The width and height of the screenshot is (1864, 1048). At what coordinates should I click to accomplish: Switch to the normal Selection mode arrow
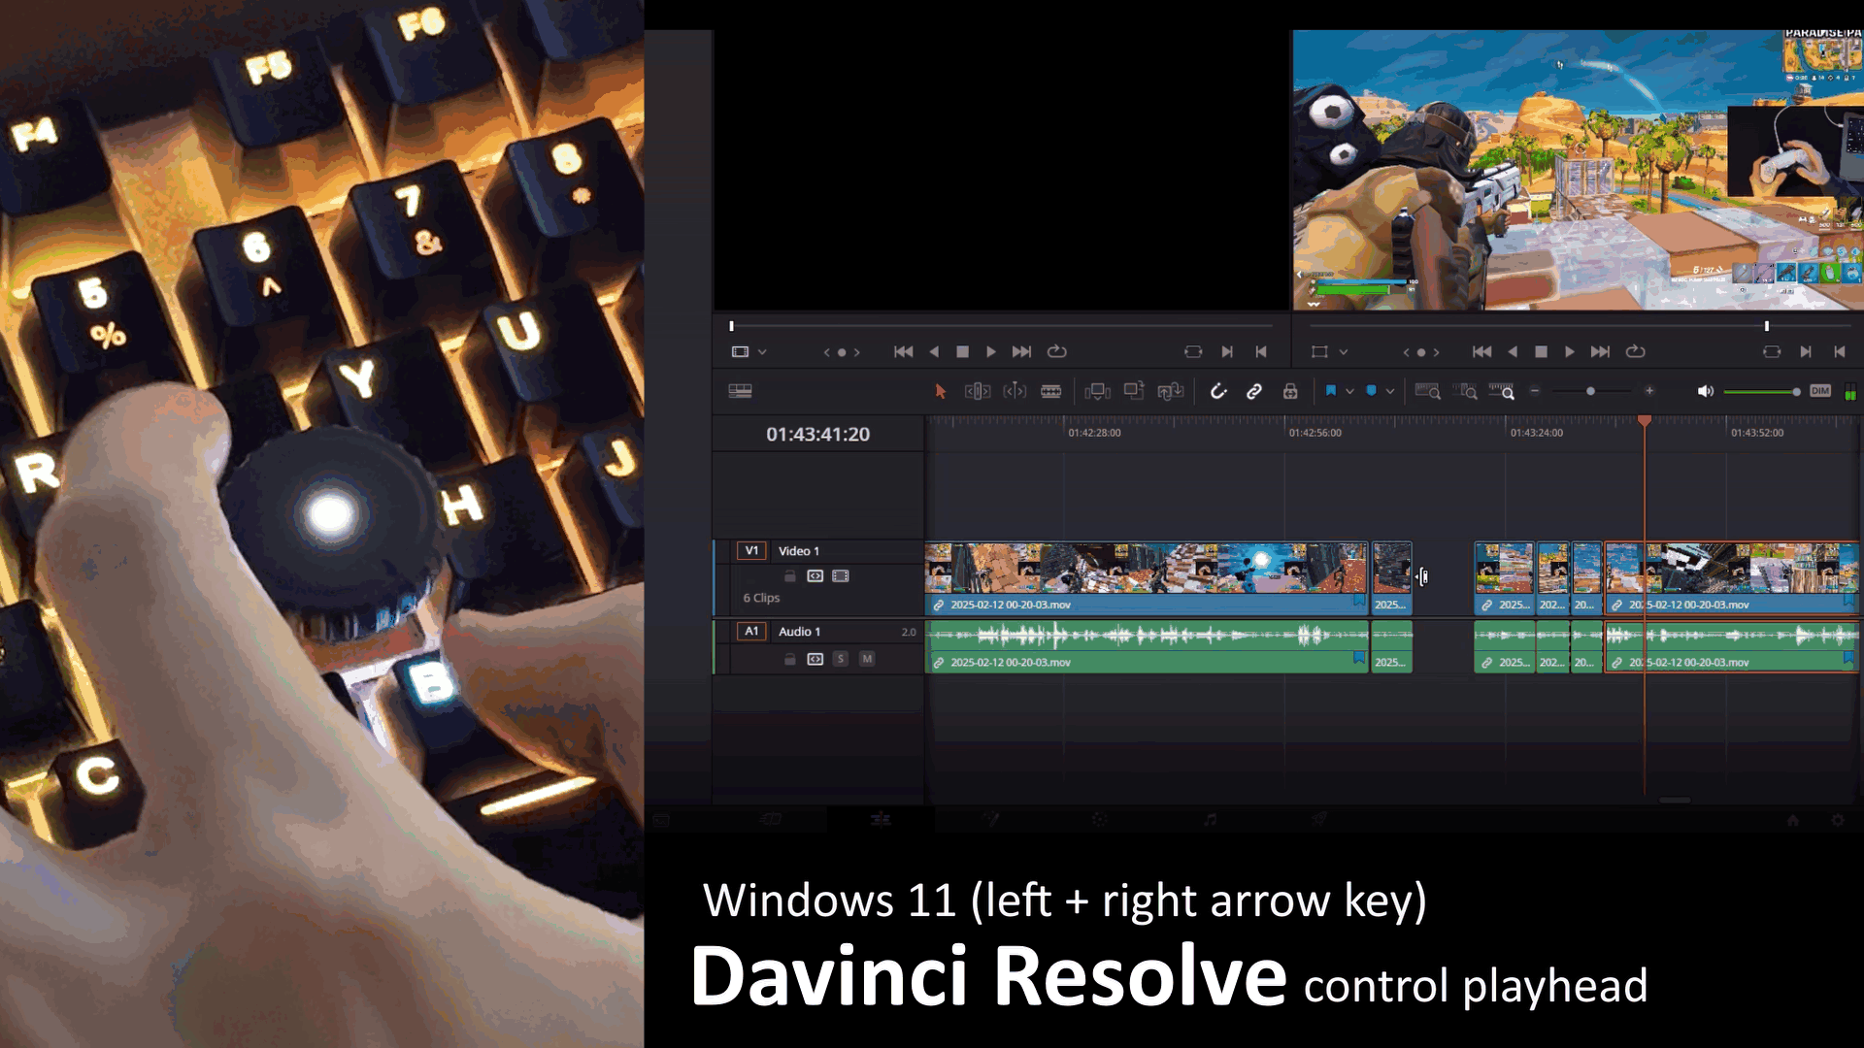click(x=942, y=391)
